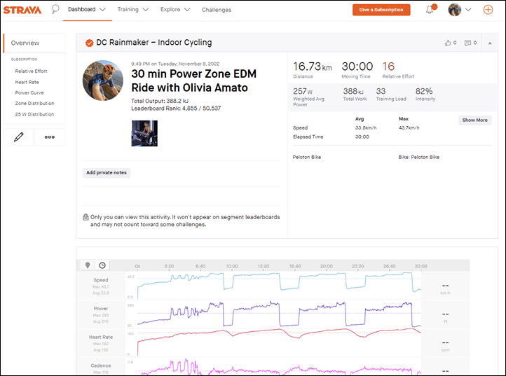The width and height of the screenshot is (506, 376).
Task: Collapse activity header with up arrow
Action: [490, 43]
